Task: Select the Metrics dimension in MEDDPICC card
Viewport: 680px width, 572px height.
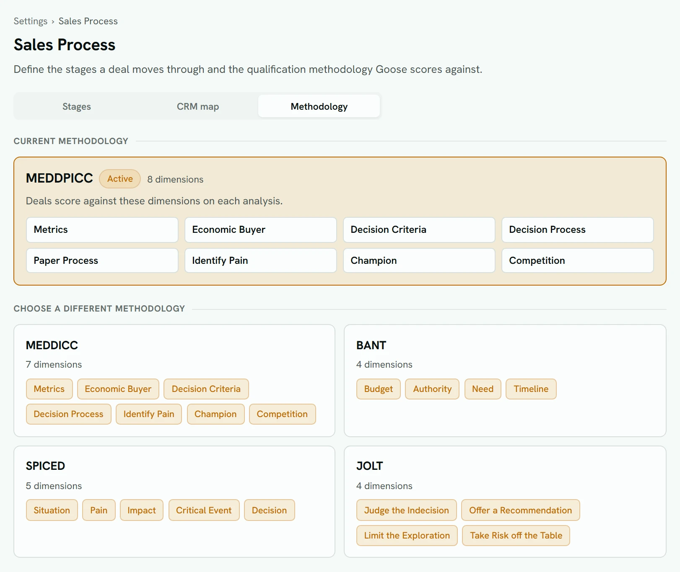Action: pos(102,229)
